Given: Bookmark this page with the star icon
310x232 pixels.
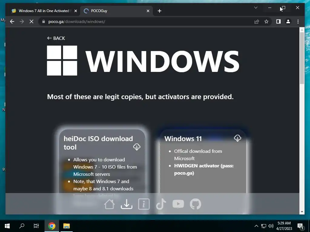Looking at the screenshot, I should click(266, 21).
